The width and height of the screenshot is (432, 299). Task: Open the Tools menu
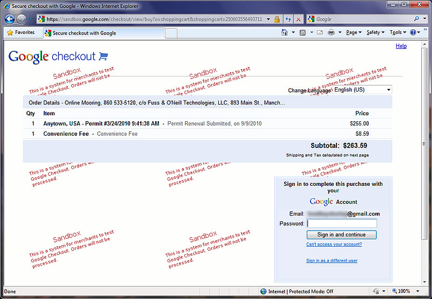click(x=397, y=33)
